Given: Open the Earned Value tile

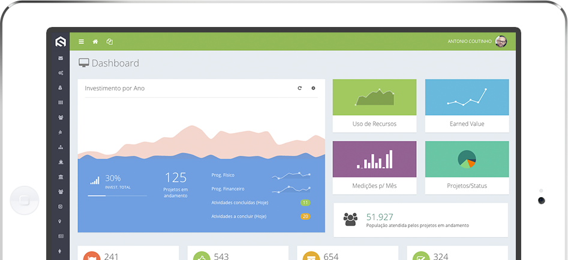Looking at the screenshot, I should (x=467, y=105).
